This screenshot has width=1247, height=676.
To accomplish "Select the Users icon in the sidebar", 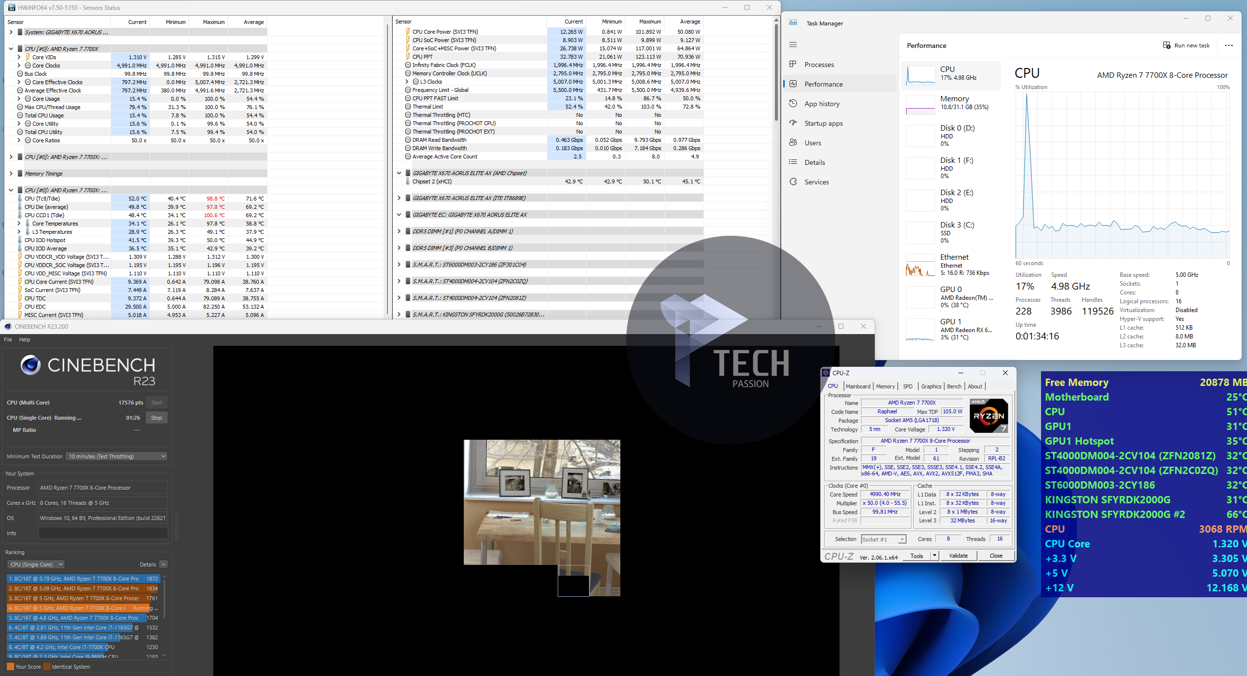I will tap(793, 142).
